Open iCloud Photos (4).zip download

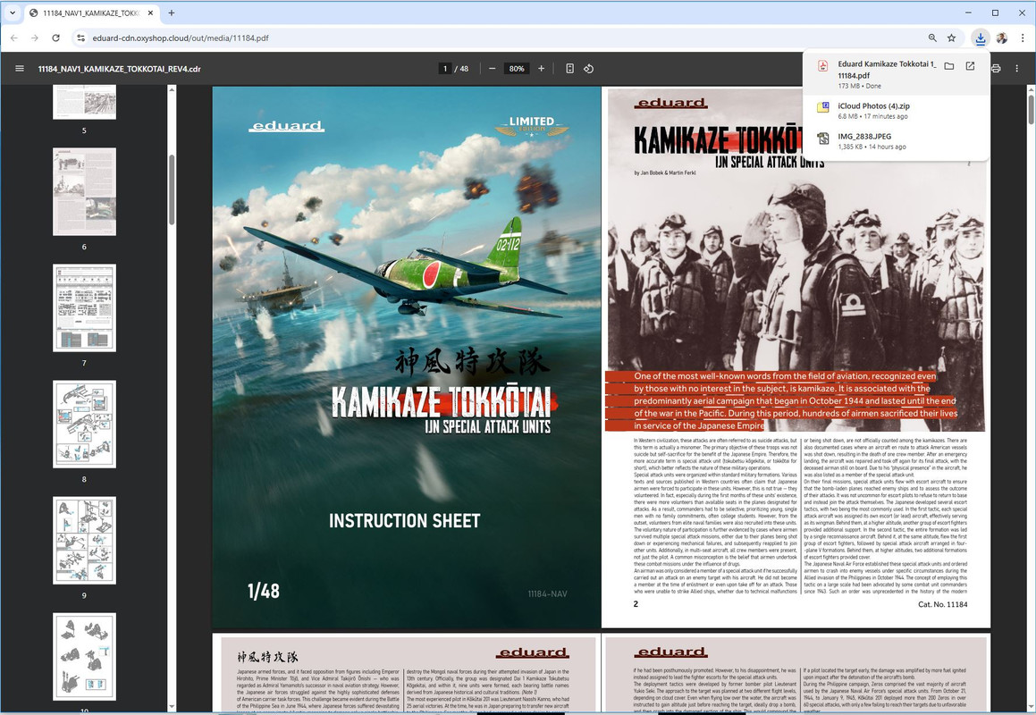click(896, 110)
